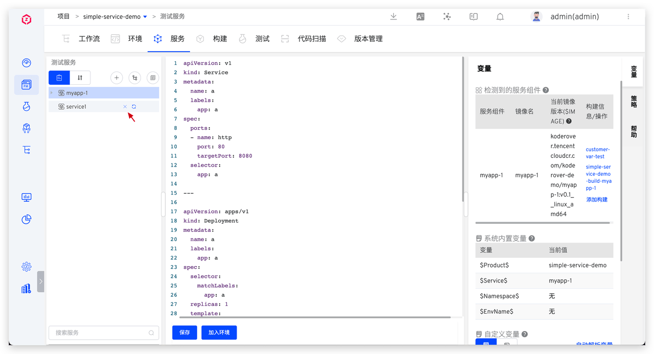This screenshot has height=354, width=654.
Task: Open the monitoring screen icon in sidebar
Action: (x=27, y=197)
